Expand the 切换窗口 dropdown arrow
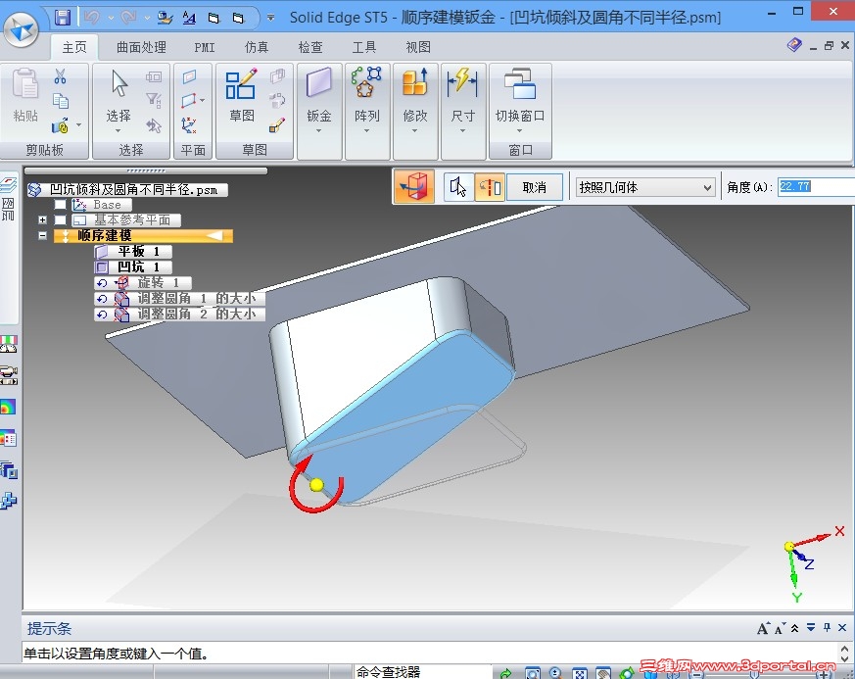Image resolution: width=855 pixels, height=679 pixels. [x=519, y=131]
